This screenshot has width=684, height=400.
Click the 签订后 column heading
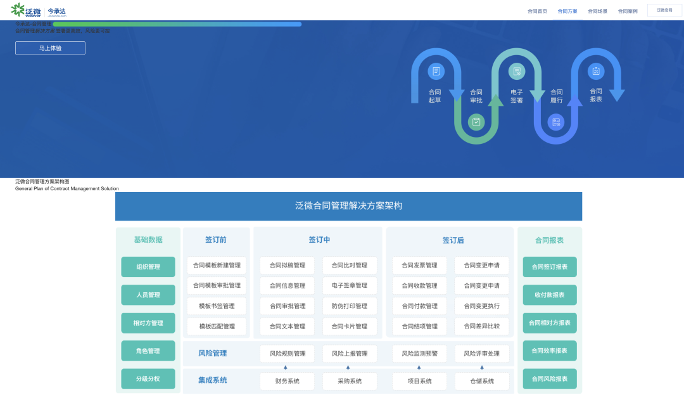click(x=453, y=240)
